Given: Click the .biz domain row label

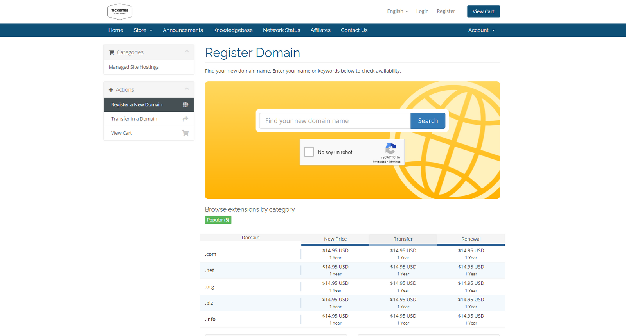Looking at the screenshot, I should pos(209,303).
